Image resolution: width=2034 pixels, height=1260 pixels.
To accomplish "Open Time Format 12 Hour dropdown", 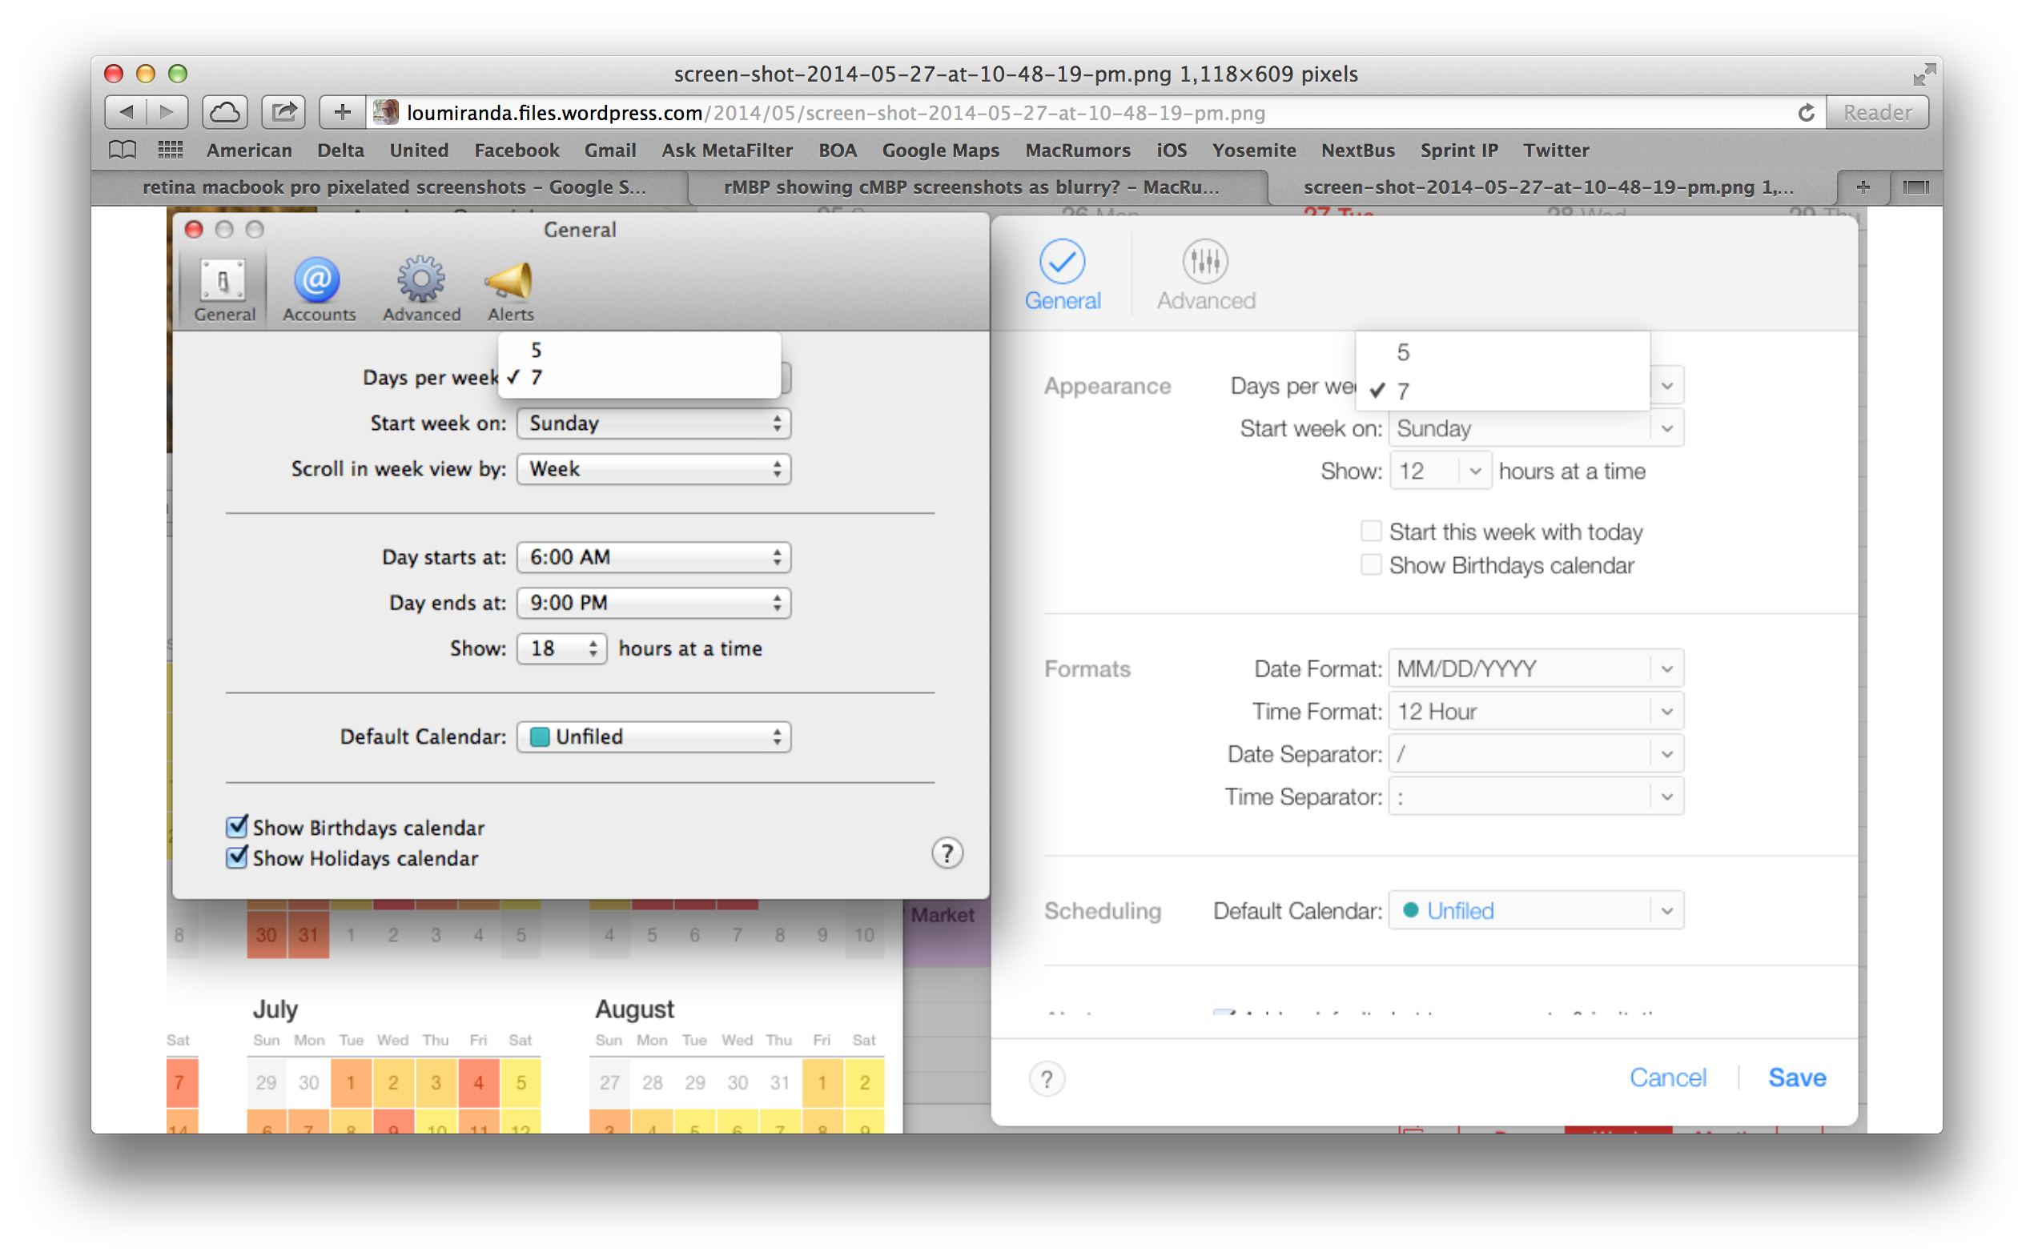I will click(1535, 711).
